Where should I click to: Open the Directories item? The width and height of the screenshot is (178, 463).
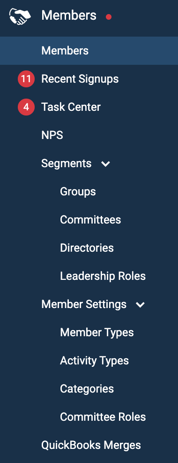87,248
